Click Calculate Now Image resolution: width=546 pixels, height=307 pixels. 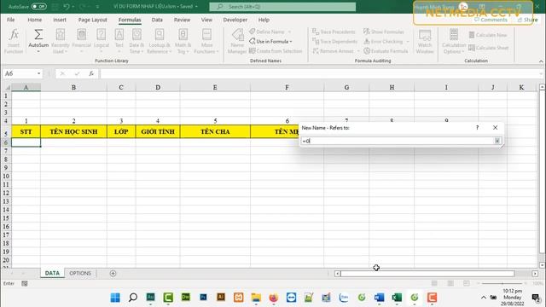pyautogui.click(x=488, y=35)
